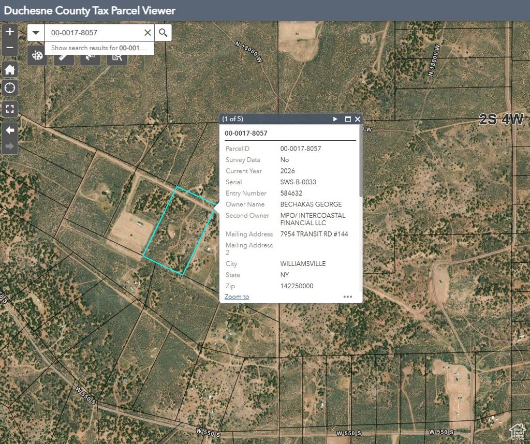Click the parcel search input field
The width and height of the screenshot is (530, 444).
[94, 33]
